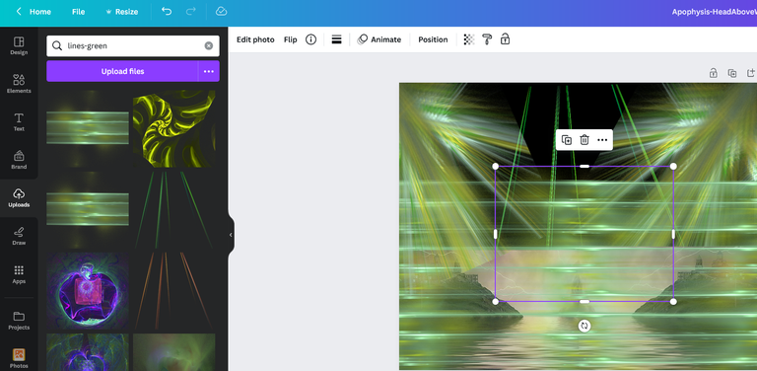Collapse the side panel with arrow handle
This screenshot has height=371, width=757.
[x=231, y=235]
